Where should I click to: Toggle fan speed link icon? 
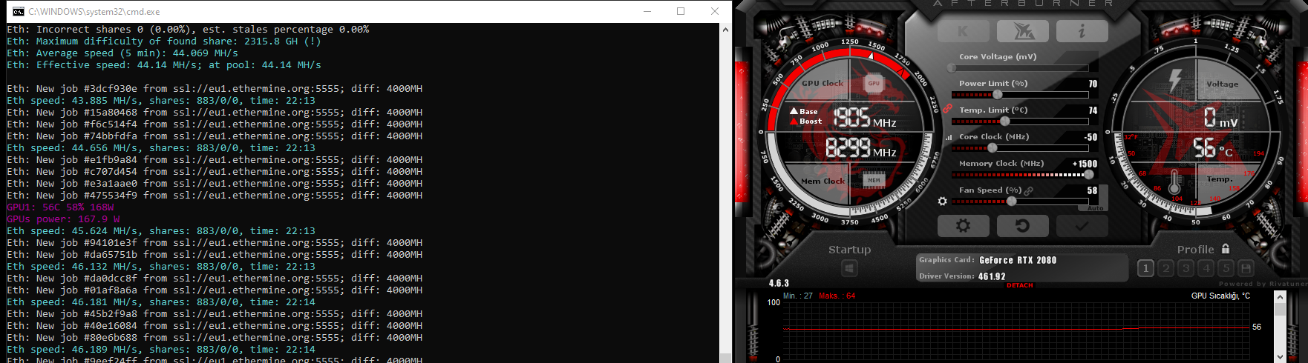tap(1029, 190)
